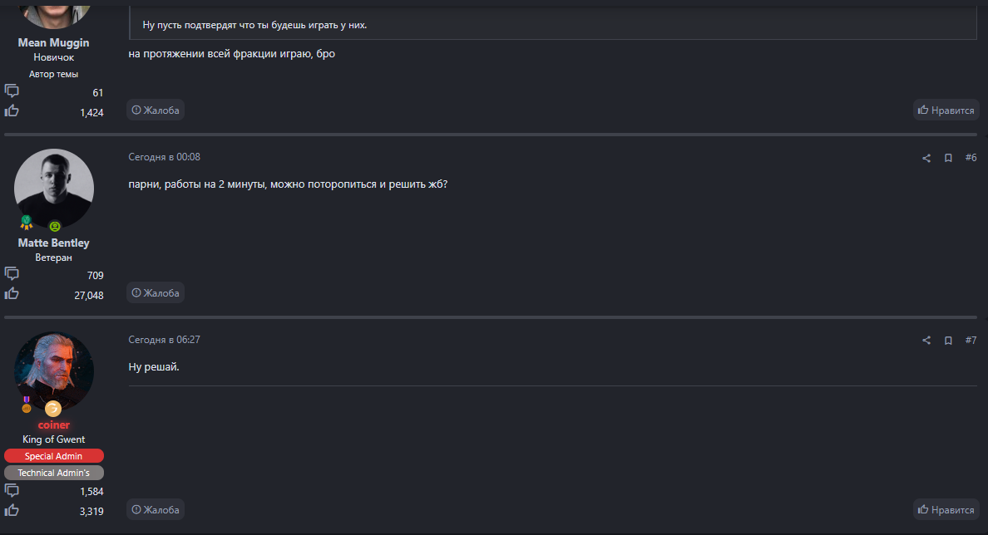The width and height of the screenshot is (988, 535).
Task: Share post #7 via share icon
Action: [x=926, y=341]
